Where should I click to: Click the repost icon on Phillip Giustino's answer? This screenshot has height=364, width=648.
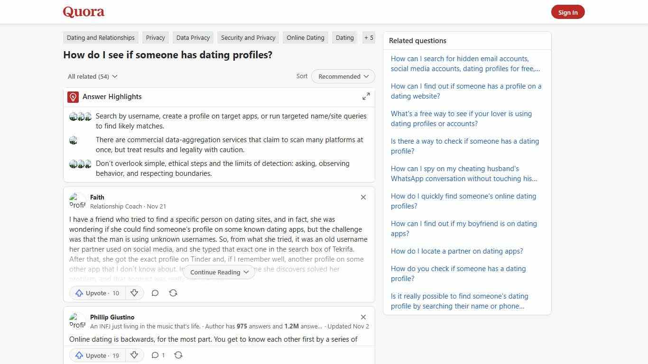click(x=178, y=355)
